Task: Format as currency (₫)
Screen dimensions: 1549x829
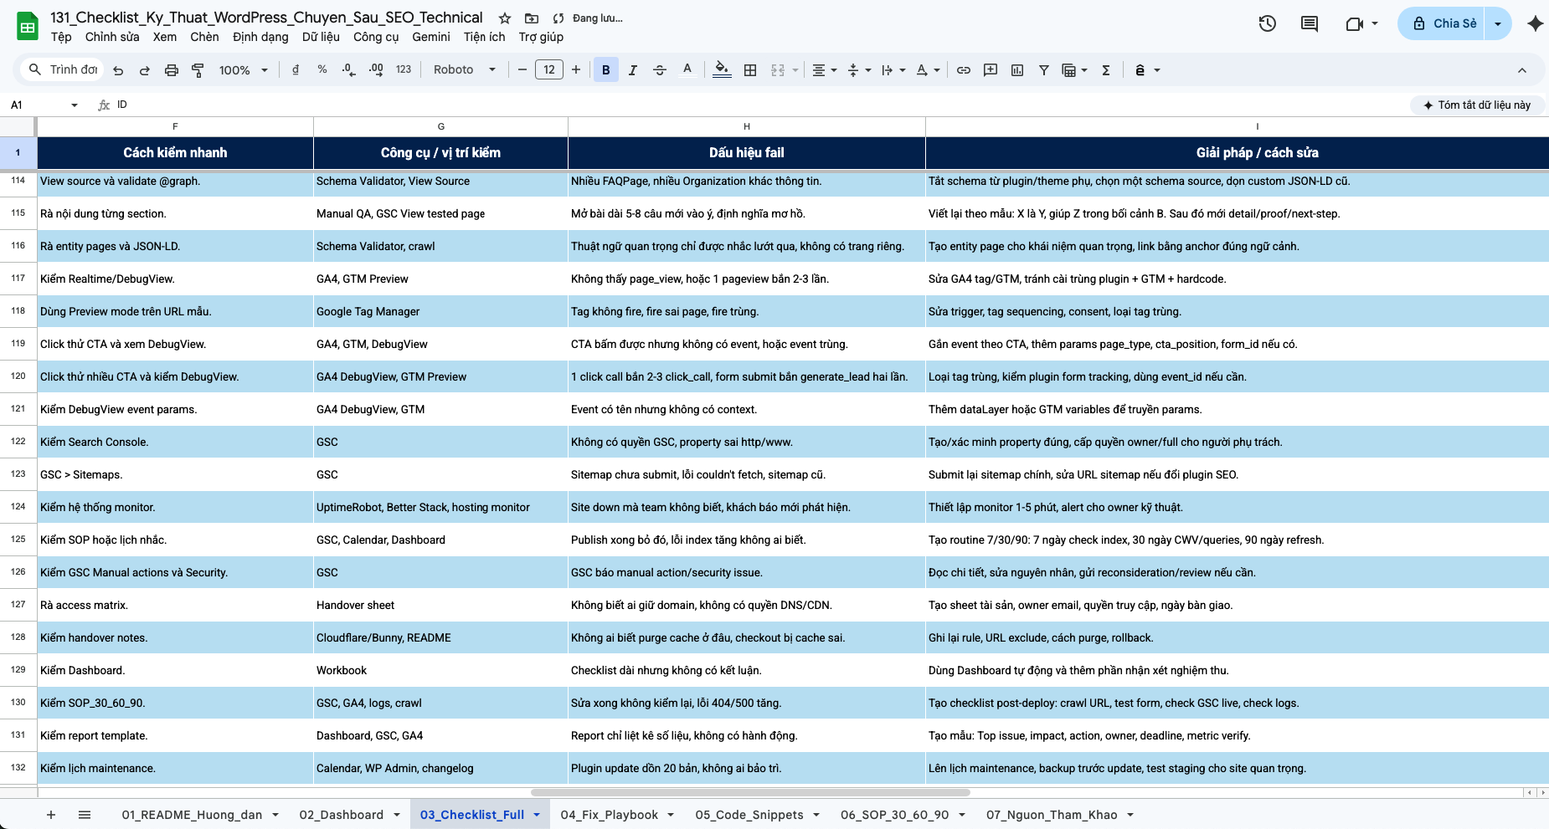Action: pyautogui.click(x=296, y=70)
